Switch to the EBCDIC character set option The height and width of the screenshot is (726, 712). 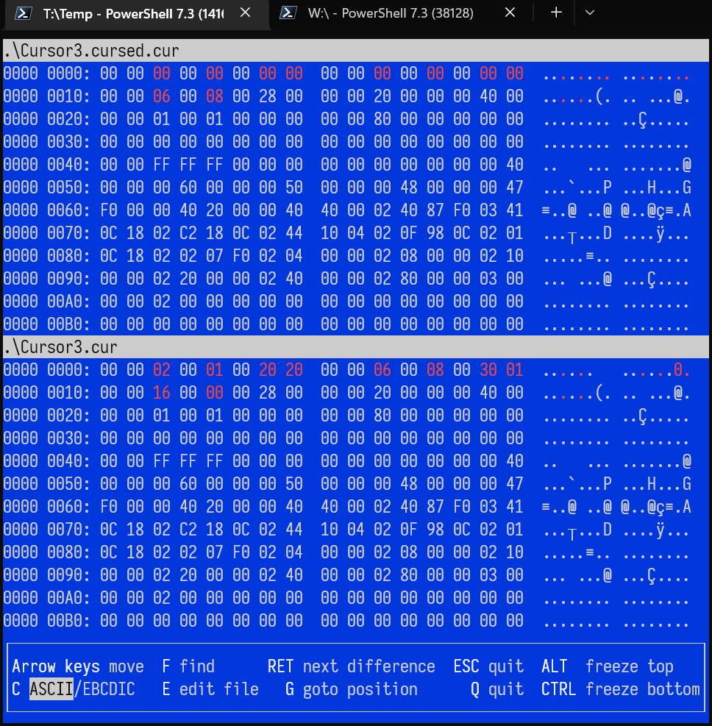coord(107,689)
